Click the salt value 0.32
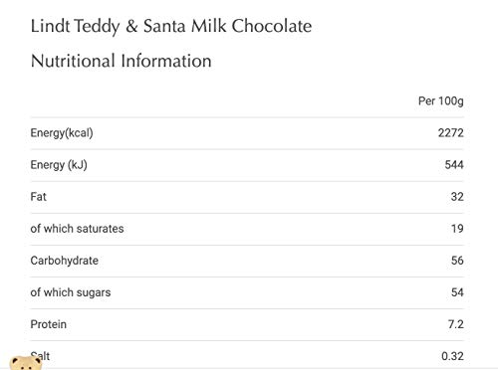Viewport: 498px width, 370px height. click(452, 356)
